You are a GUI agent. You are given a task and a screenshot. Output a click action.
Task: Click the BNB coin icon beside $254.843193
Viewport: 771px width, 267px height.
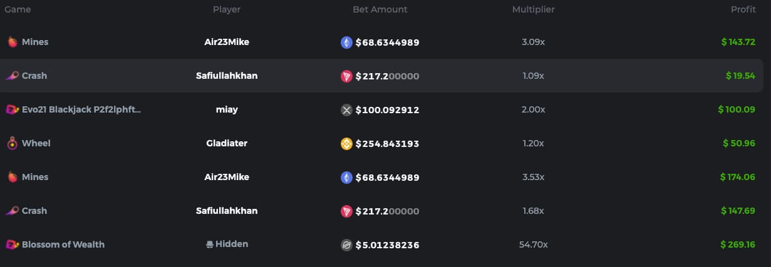coord(346,144)
